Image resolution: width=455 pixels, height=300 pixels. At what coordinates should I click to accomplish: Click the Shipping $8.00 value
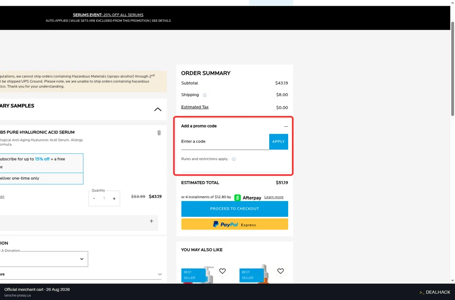coord(282,95)
